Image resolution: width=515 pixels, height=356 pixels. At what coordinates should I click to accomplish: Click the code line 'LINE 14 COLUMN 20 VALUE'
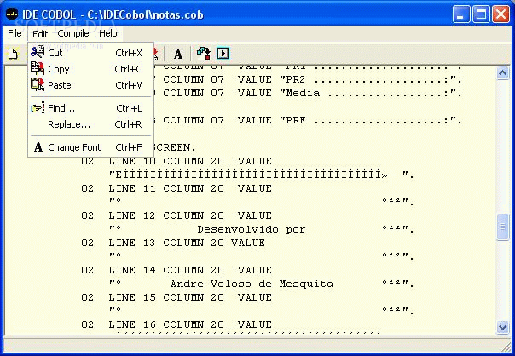pos(190,270)
